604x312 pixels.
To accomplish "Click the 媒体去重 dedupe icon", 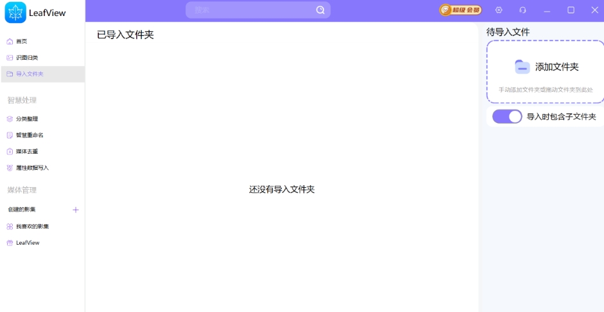I will [10, 152].
